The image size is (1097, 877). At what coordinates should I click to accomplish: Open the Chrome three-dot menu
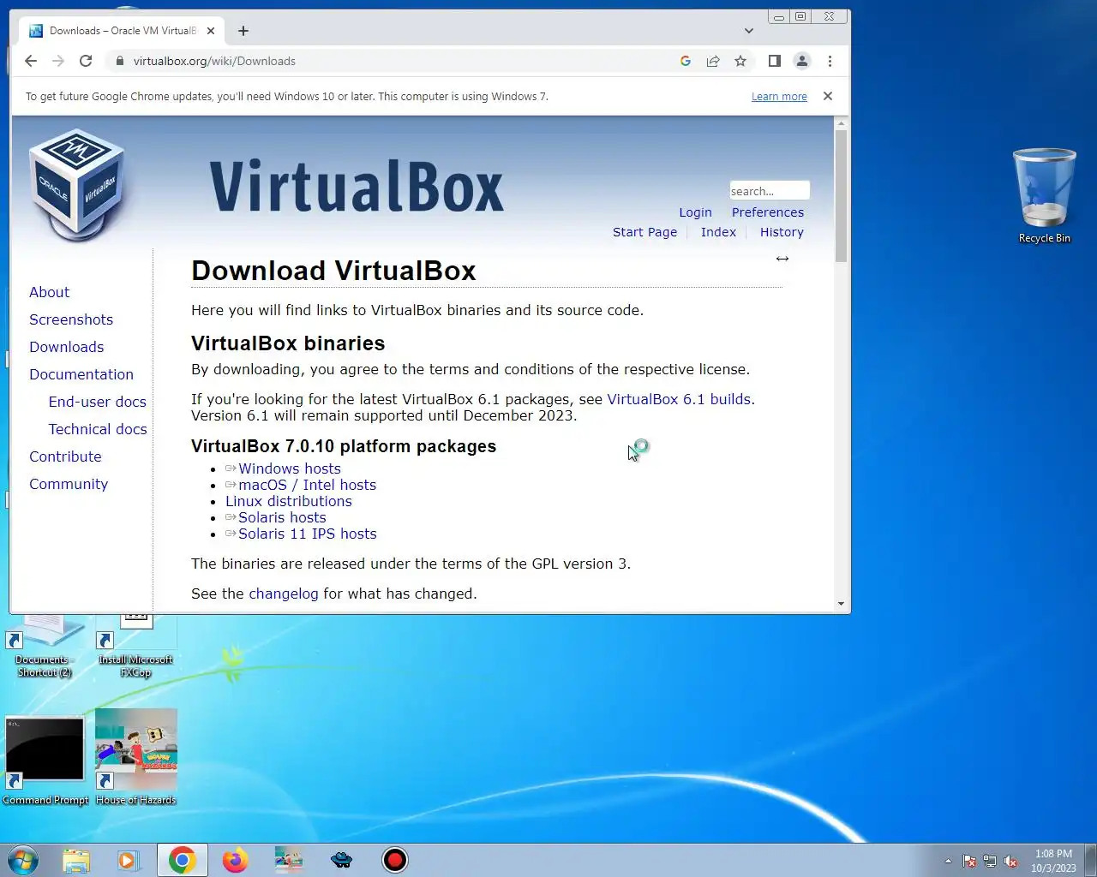pos(830,61)
